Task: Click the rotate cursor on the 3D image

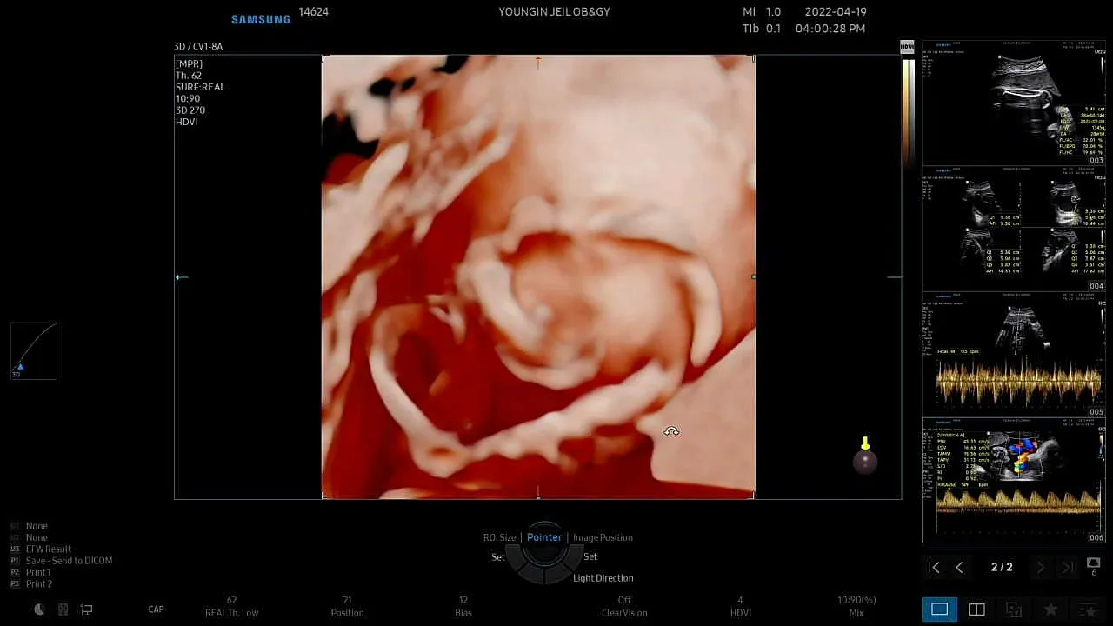Action: (x=671, y=431)
